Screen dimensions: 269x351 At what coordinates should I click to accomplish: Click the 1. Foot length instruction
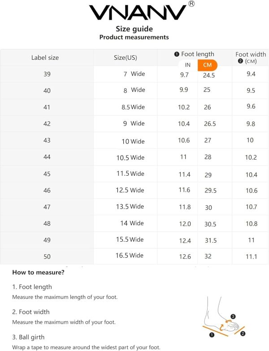pos(32,287)
